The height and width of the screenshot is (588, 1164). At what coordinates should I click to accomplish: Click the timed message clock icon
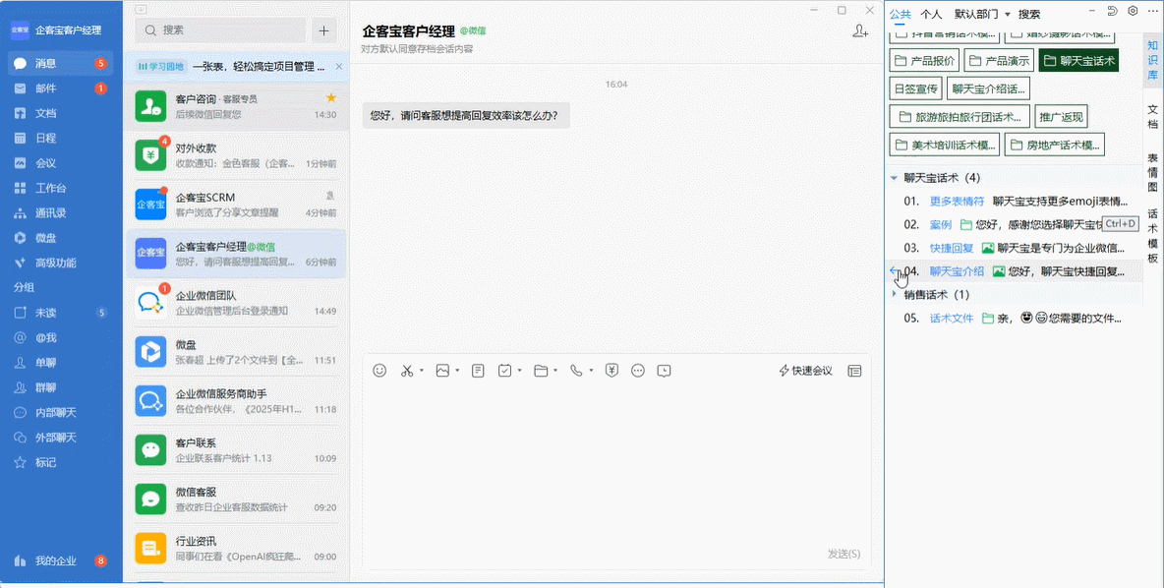[665, 371]
